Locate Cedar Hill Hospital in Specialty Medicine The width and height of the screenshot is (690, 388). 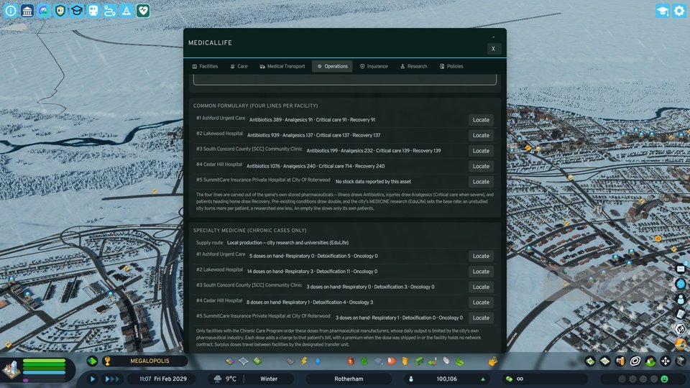tap(481, 302)
